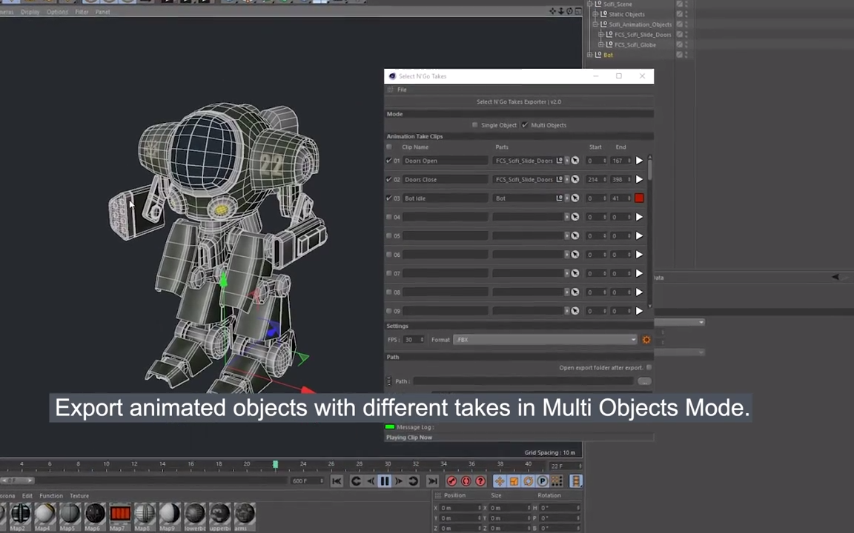The width and height of the screenshot is (854, 533).
Task: Click the red question mark keyframe selection button
Action: [x=480, y=481]
